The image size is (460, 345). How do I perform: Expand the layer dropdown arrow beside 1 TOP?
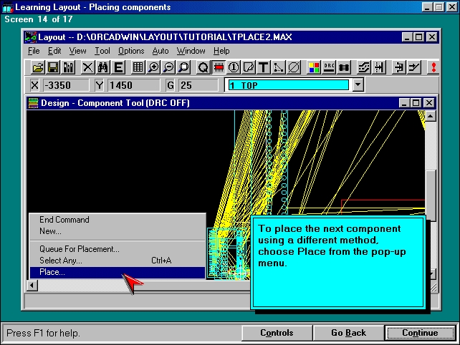click(358, 85)
